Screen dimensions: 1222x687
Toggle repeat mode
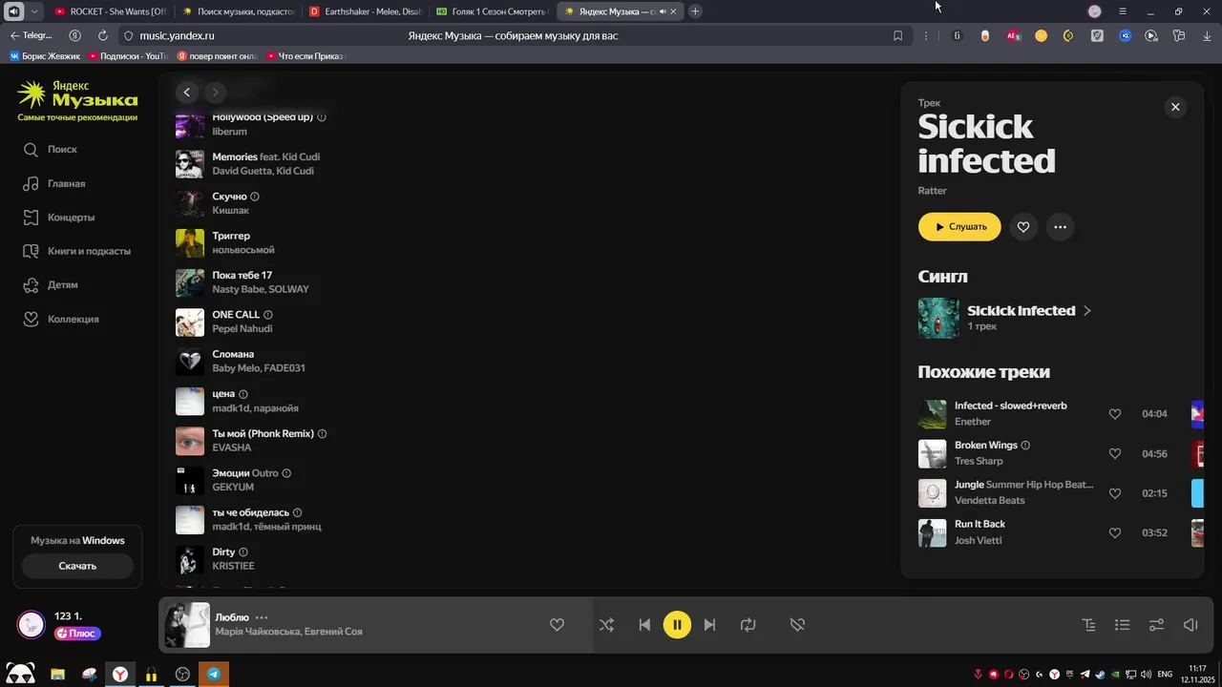pos(748,625)
